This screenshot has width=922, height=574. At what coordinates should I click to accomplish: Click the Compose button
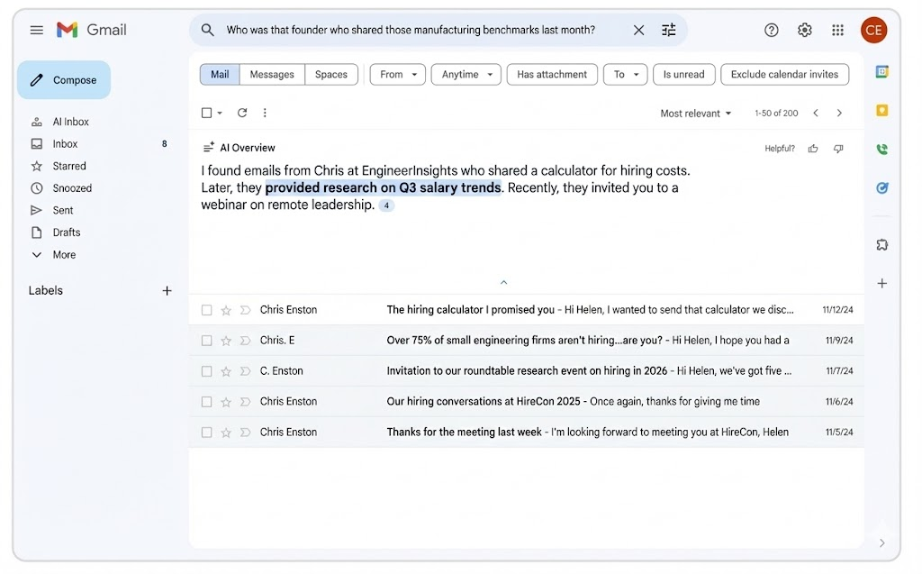[64, 80]
